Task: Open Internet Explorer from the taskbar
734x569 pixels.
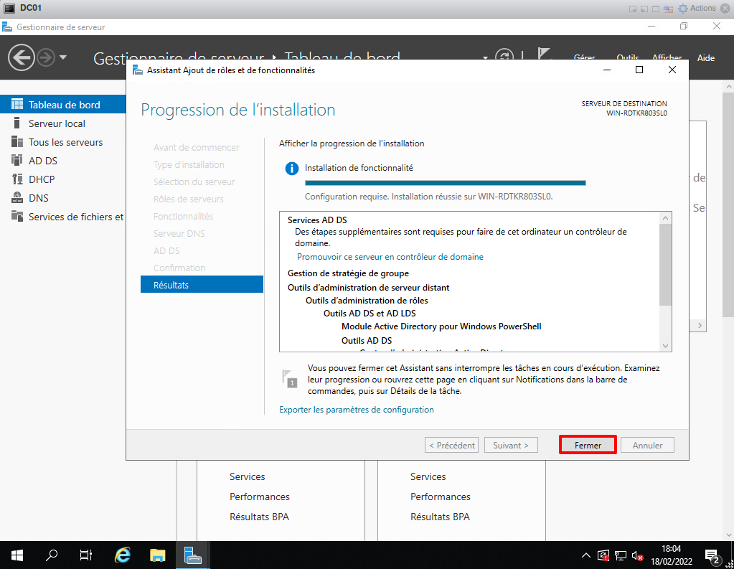Action: (123, 555)
